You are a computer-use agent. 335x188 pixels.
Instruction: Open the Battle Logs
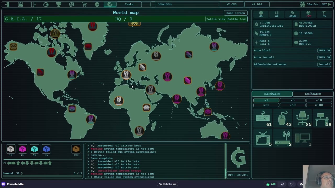click(x=237, y=19)
